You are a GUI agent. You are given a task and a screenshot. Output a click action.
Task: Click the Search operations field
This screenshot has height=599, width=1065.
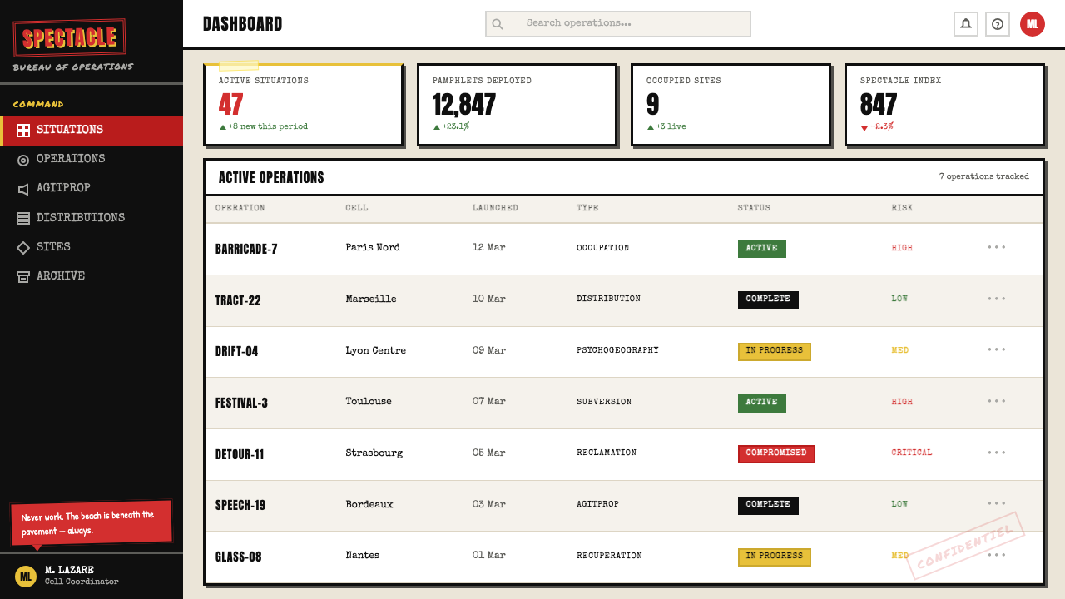[x=618, y=24]
